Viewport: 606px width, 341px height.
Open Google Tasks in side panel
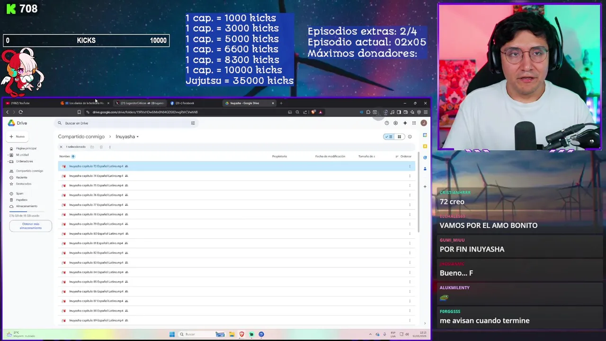coord(425,158)
